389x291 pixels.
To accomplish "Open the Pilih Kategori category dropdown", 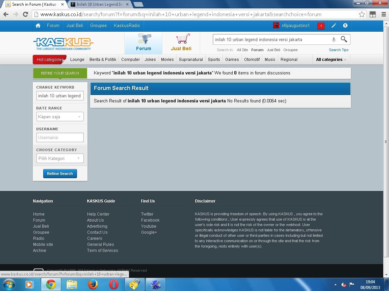I will (60, 158).
